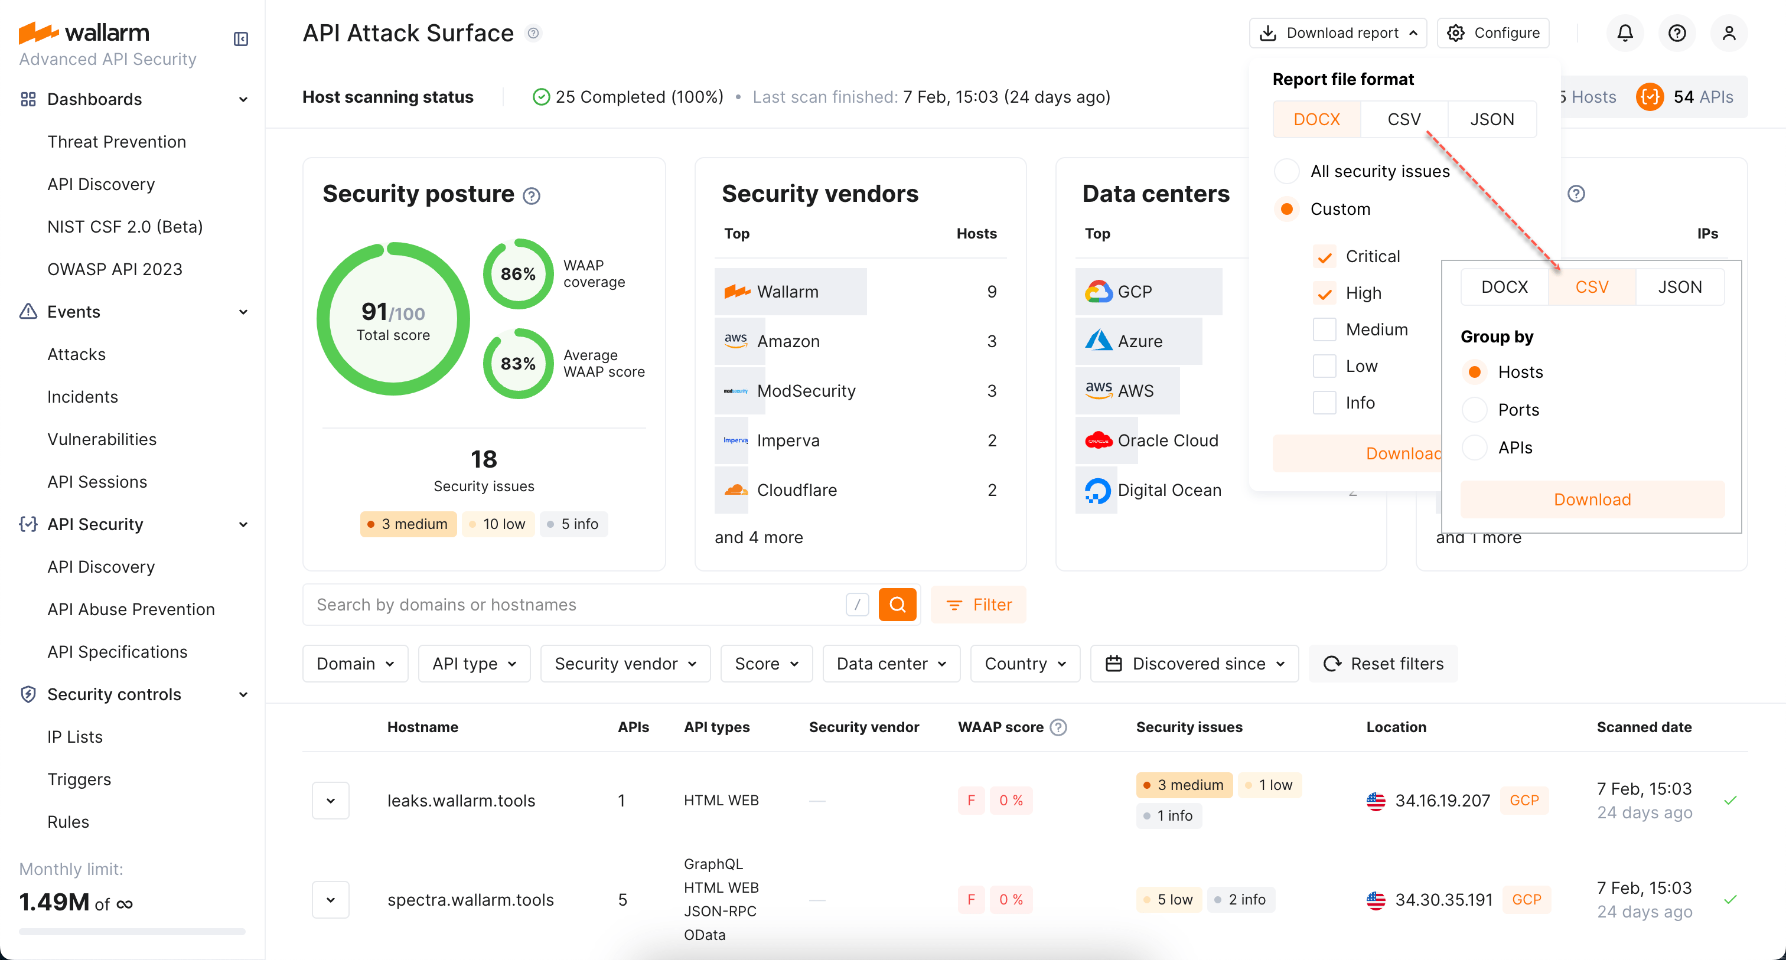Open Vulnerabilities in the sidebar menu
Image resolution: width=1786 pixels, height=960 pixels.
(x=102, y=439)
